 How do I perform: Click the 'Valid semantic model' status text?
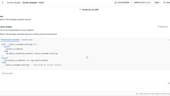click(147, 94)
